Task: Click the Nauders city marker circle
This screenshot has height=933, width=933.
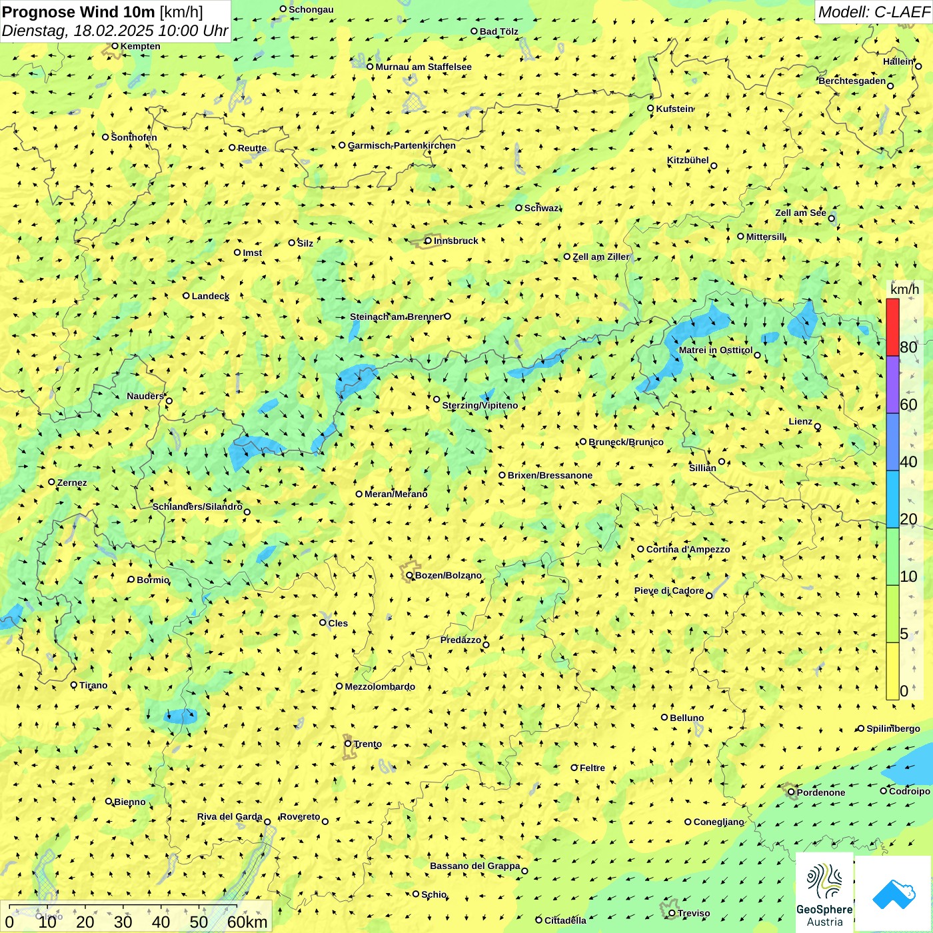Action: 169,401
